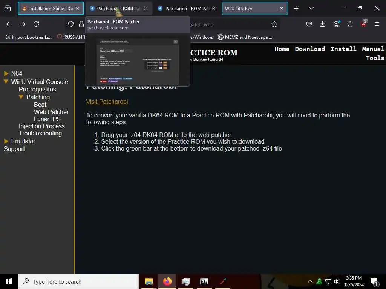The height and width of the screenshot is (289, 386).
Task: Open the Patching sidebar entry
Action: point(38,97)
